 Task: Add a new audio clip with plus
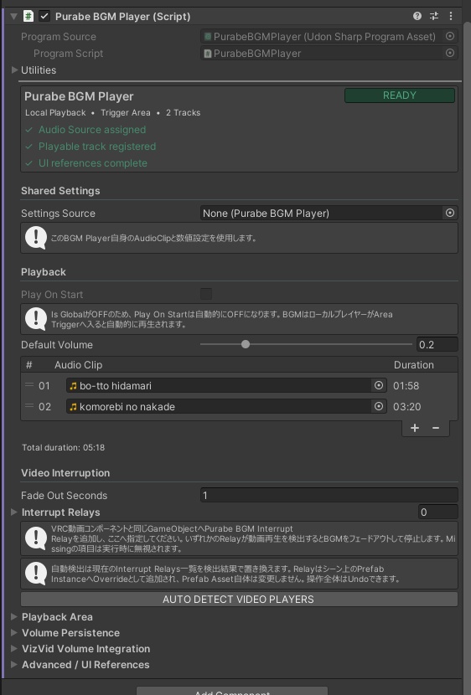point(415,428)
